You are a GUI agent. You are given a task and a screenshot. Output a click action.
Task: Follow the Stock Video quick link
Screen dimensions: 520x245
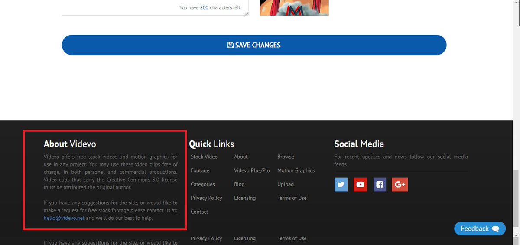(x=204, y=157)
